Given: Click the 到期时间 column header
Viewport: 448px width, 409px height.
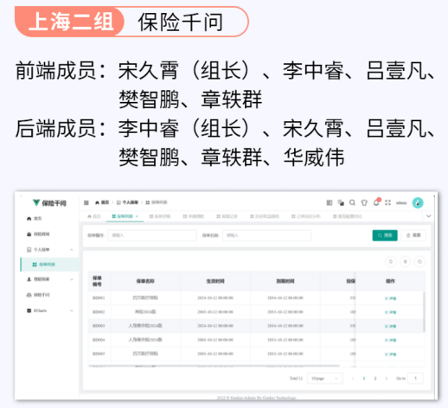Looking at the screenshot, I should (285, 281).
